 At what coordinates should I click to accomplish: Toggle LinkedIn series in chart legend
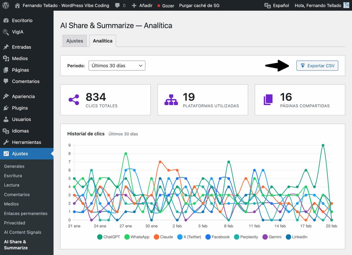coord(296,237)
